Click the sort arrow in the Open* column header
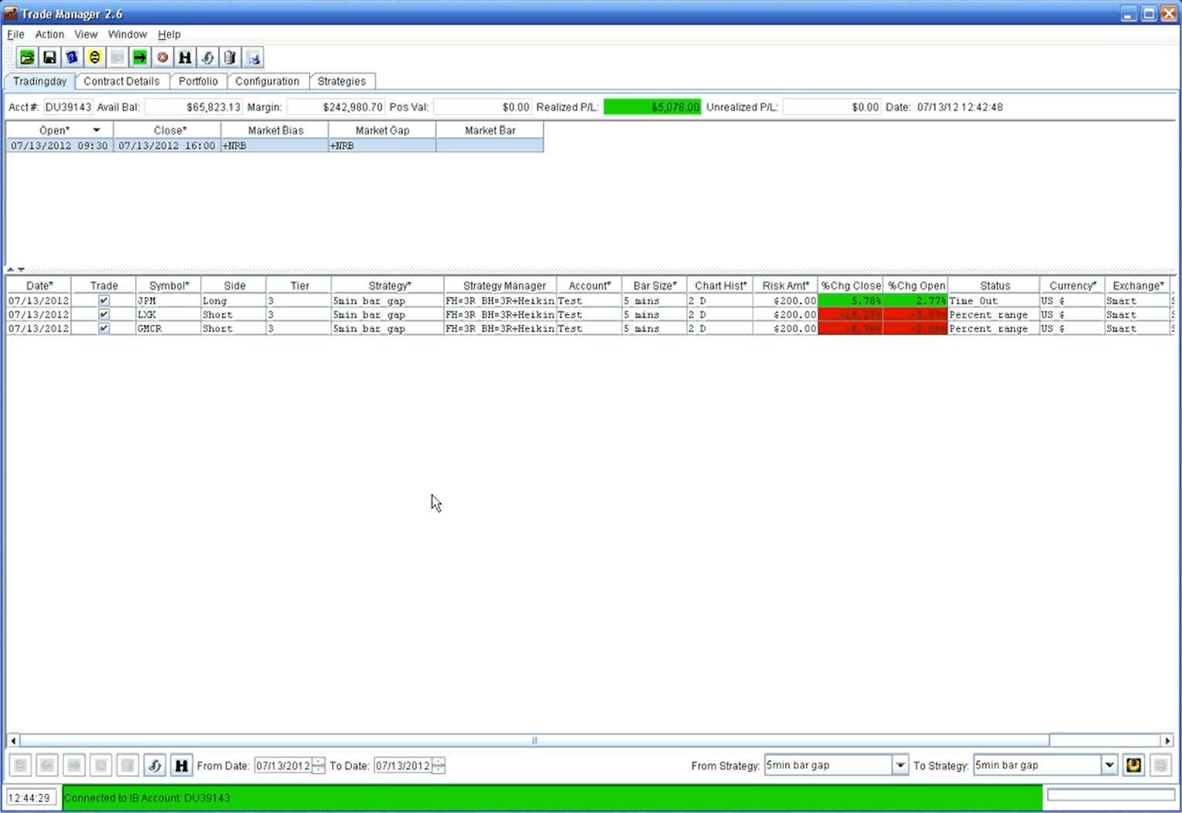Image resolution: width=1182 pixels, height=813 pixels. 97,130
